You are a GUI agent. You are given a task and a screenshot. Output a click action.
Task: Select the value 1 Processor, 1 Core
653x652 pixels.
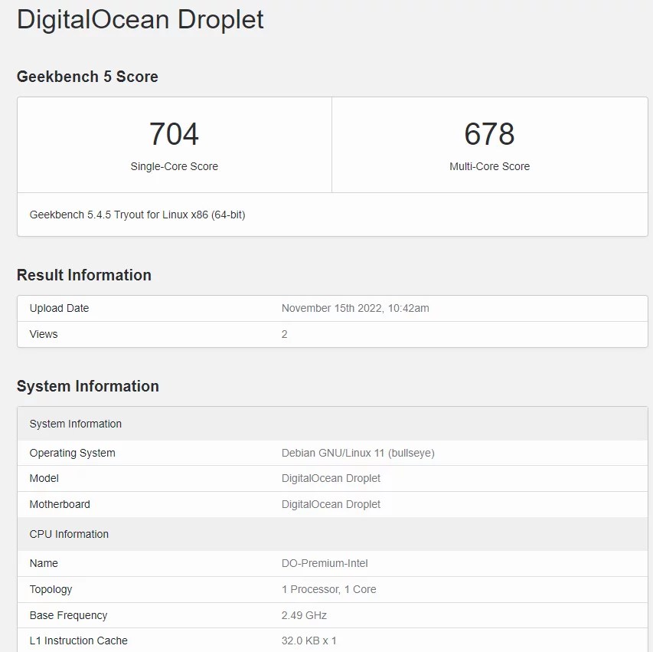(329, 589)
